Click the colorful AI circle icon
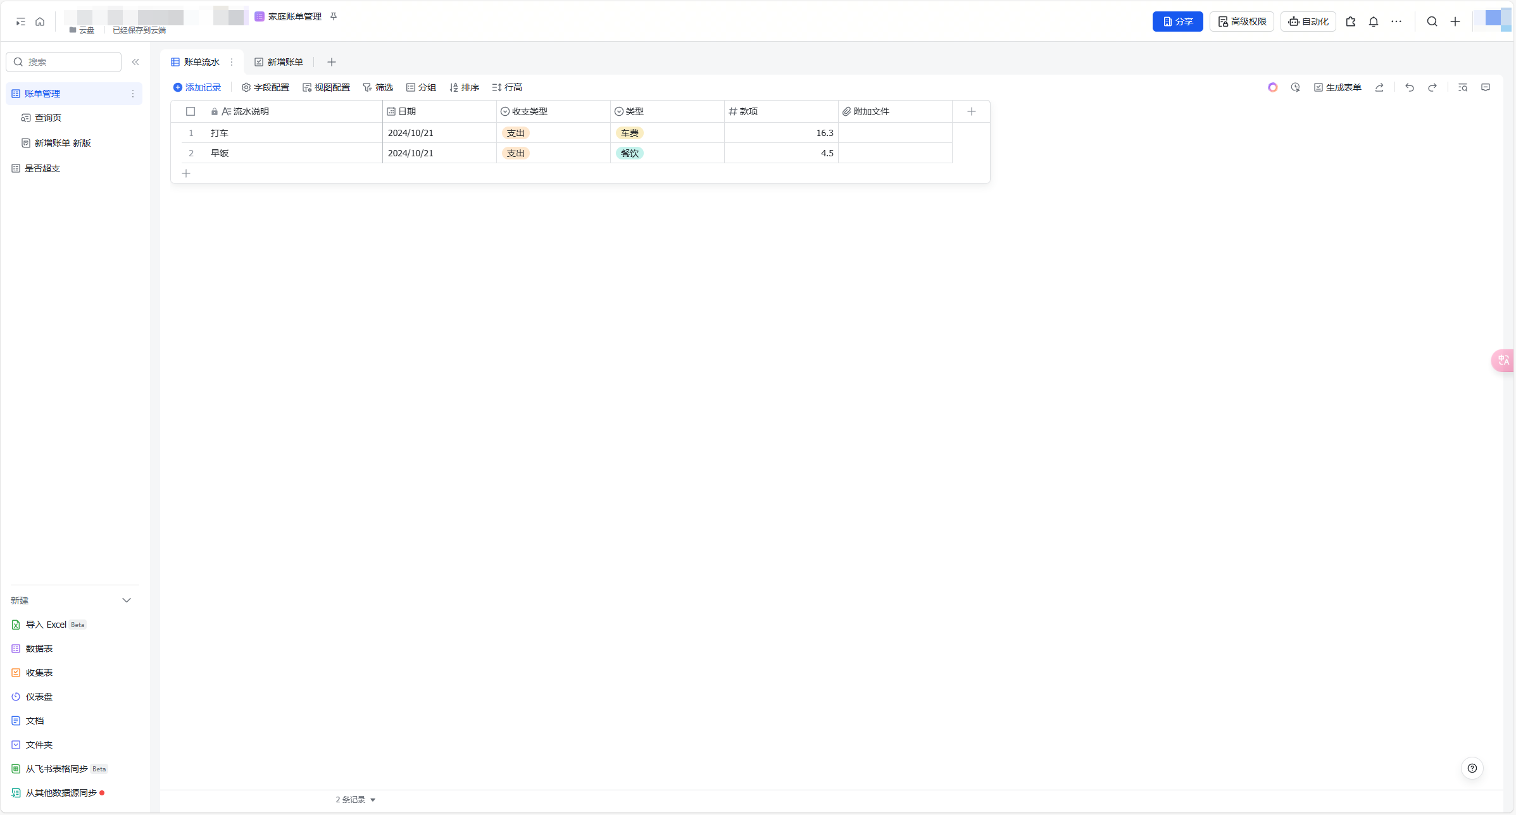The width and height of the screenshot is (1516, 815). coord(1272,87)
